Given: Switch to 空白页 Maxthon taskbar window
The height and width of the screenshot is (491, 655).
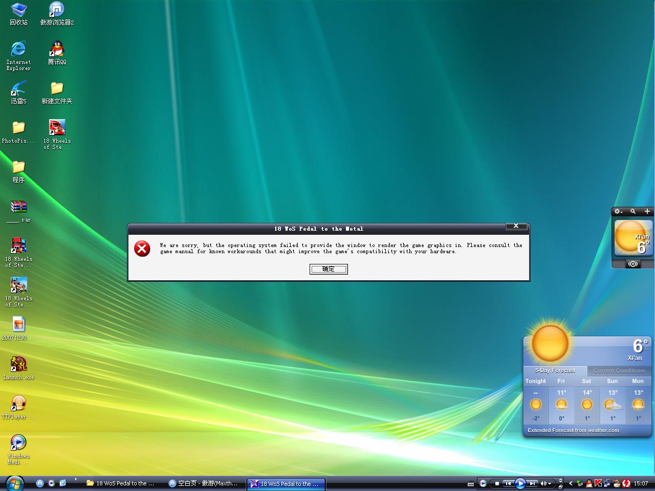Looking at the screenshot, I should [x=204, y=483].
